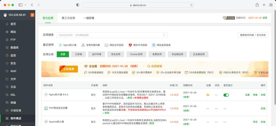The width and height of the screenshot is (276, 126).
Task: Select the 免费应用 category filter
Action: [x=157, y=54]
